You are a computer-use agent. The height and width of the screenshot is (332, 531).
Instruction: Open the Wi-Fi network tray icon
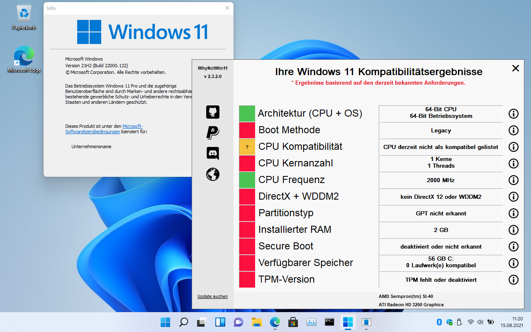(x=470, y=322)
